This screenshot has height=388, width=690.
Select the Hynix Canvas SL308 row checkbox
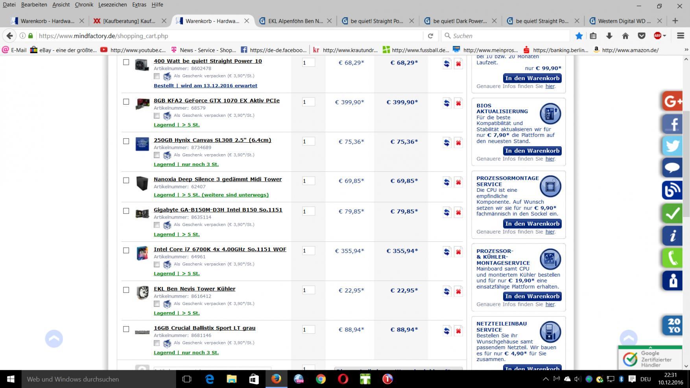coord(126,141)
